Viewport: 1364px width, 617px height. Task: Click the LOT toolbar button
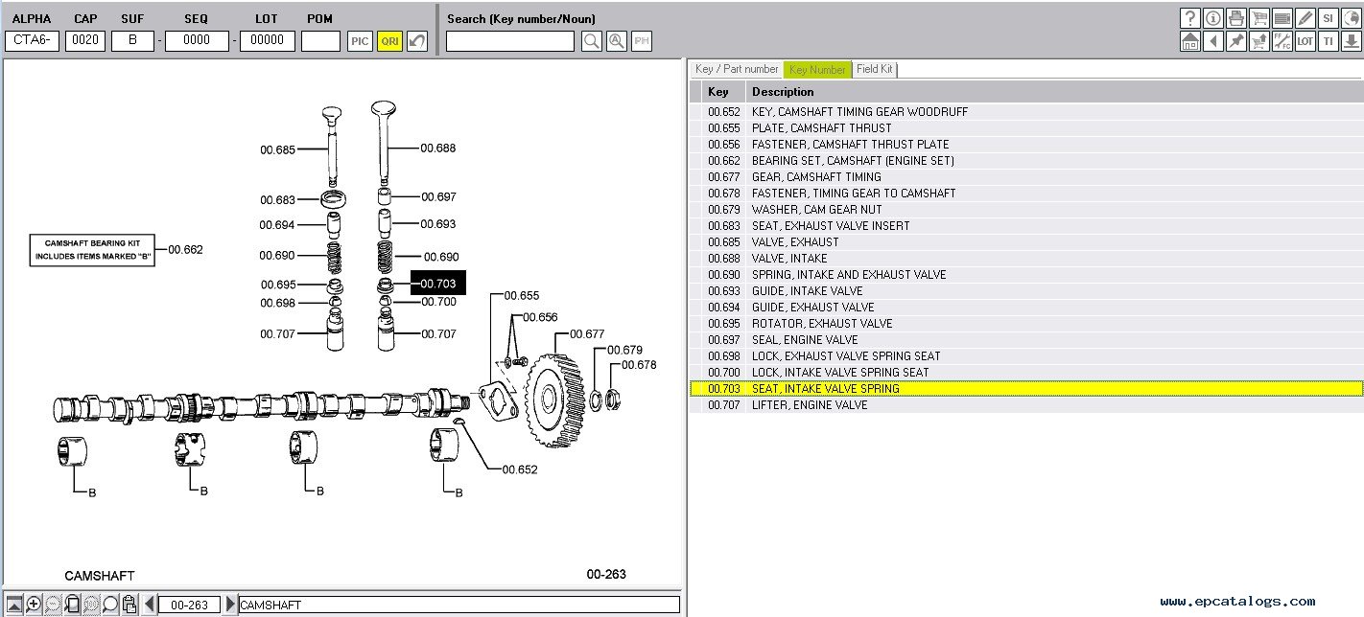coord(1305,41)
